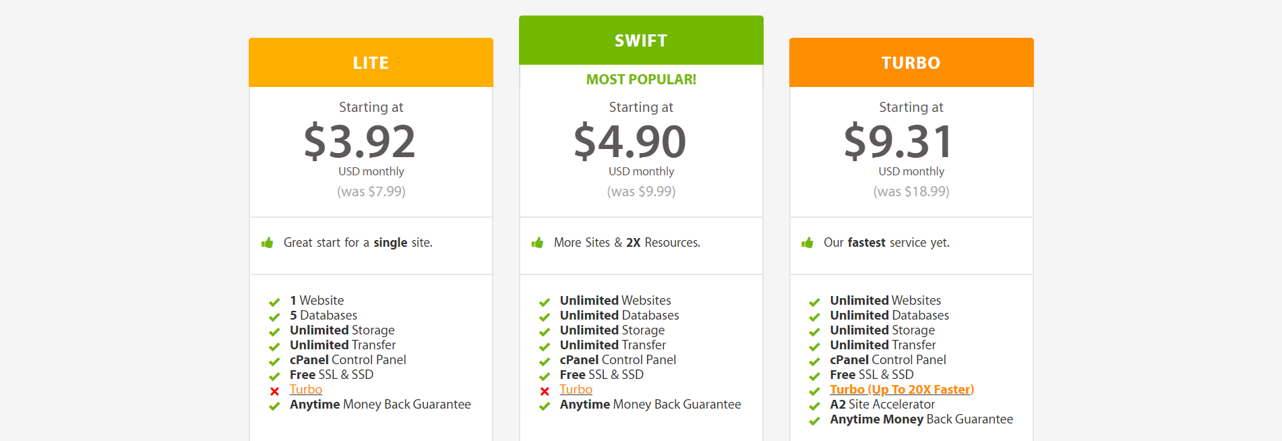Click checkmark next to 5 Databases
Screen dimensions: 1282x441
[274, 317]
